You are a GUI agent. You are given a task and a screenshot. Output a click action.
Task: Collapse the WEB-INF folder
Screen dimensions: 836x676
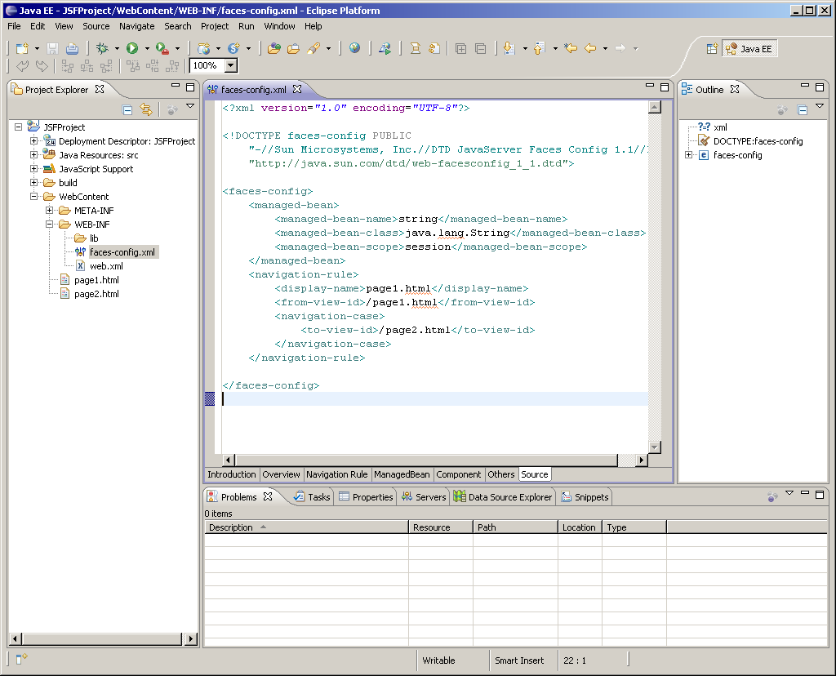point(50,225)
